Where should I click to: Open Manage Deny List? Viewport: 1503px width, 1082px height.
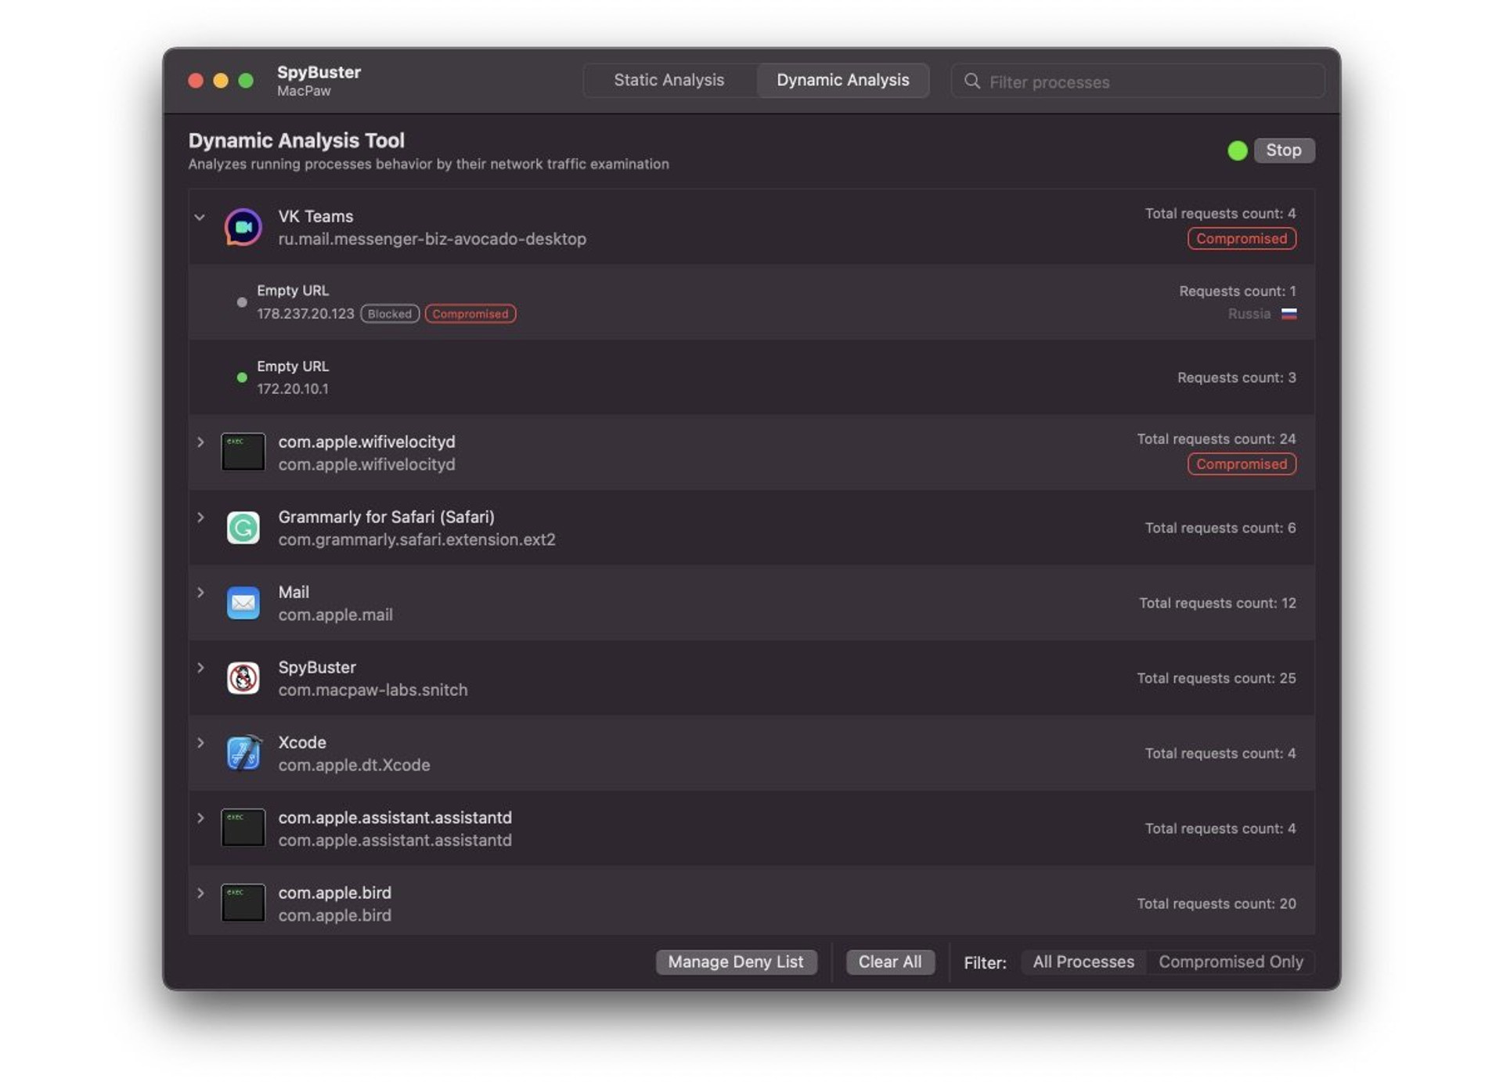point(736,961)
